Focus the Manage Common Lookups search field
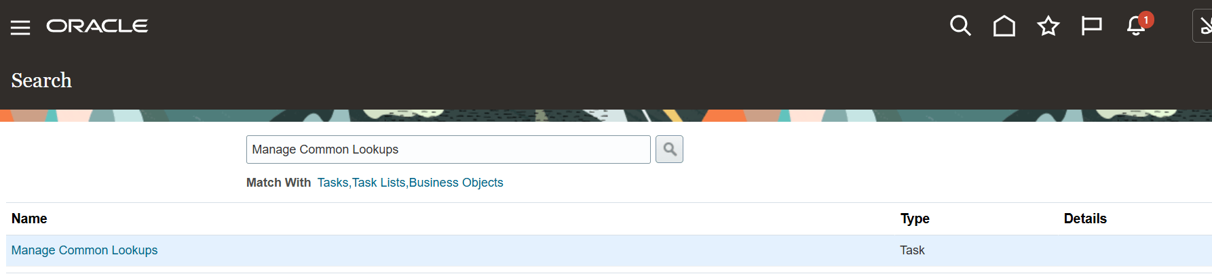This screenshot has height=276, width=1212. pos(448,149)
